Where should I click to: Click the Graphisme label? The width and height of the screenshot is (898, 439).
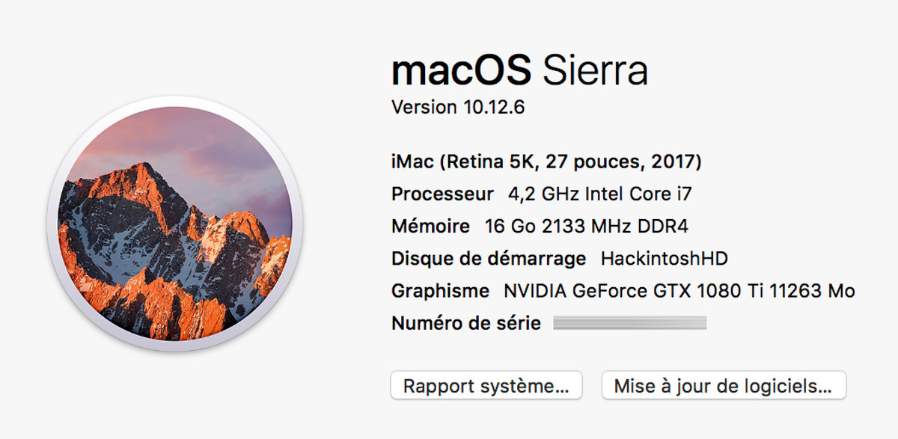(440, 292)
